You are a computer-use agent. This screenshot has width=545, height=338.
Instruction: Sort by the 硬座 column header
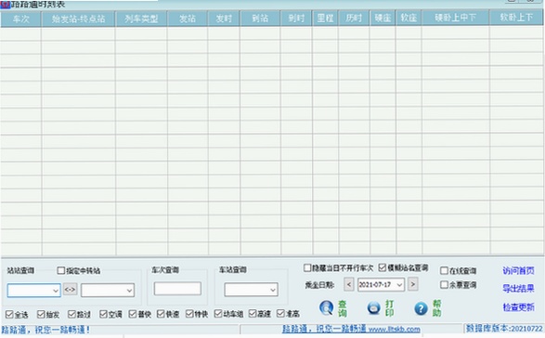coord(383,18)
